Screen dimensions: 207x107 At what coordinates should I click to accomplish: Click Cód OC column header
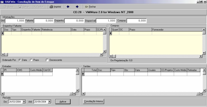[x=48, y=70]
